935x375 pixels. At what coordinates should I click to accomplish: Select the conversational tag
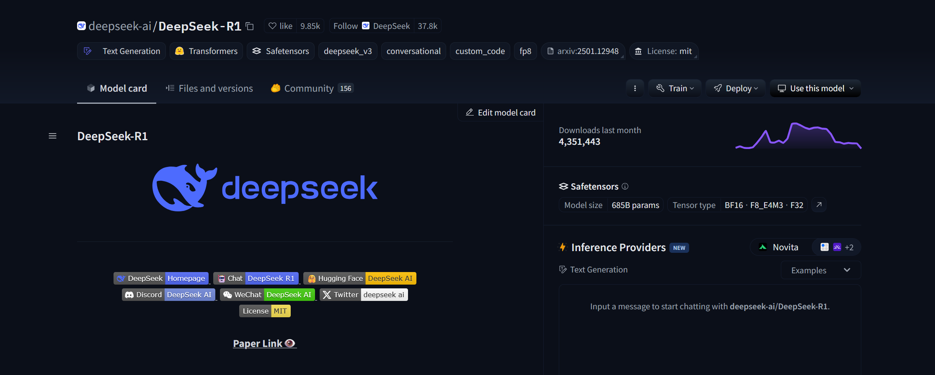pos(413,51)
